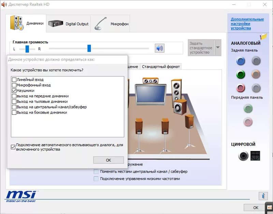The image size is (273, 214).
Task: Select the gray top-right rear panel jack
Action: point(256,61)
